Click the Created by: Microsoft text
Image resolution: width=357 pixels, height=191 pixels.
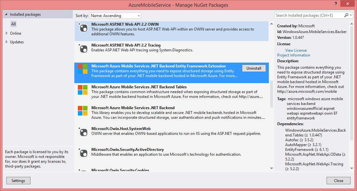tap(296, 26)
